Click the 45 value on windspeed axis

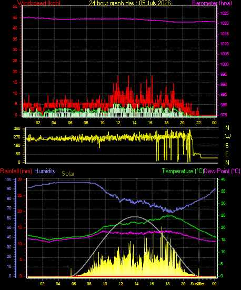[15, 18]
